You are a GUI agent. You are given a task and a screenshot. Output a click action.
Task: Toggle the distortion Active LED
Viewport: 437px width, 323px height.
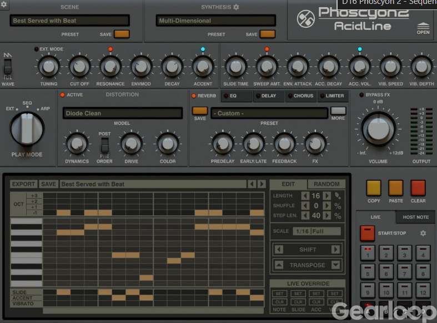(62, 95)
